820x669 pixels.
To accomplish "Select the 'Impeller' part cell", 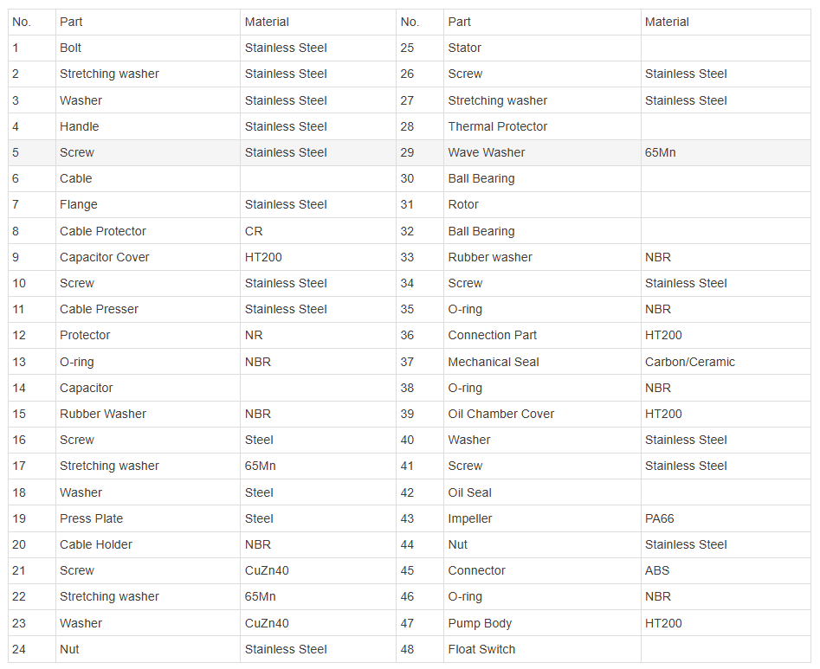I will pos(542,518).
